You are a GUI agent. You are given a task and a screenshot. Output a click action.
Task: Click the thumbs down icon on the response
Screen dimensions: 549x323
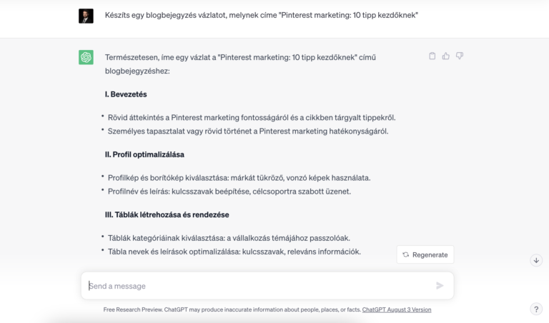pyautogui.click(x=460, y=56)
